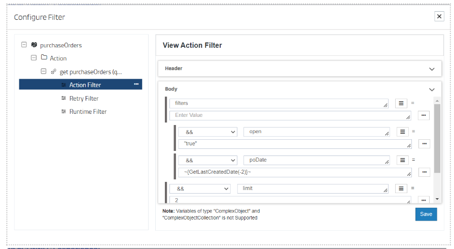
Task: Click the poDate parameter name field
Action: click(x=317, y=160)
